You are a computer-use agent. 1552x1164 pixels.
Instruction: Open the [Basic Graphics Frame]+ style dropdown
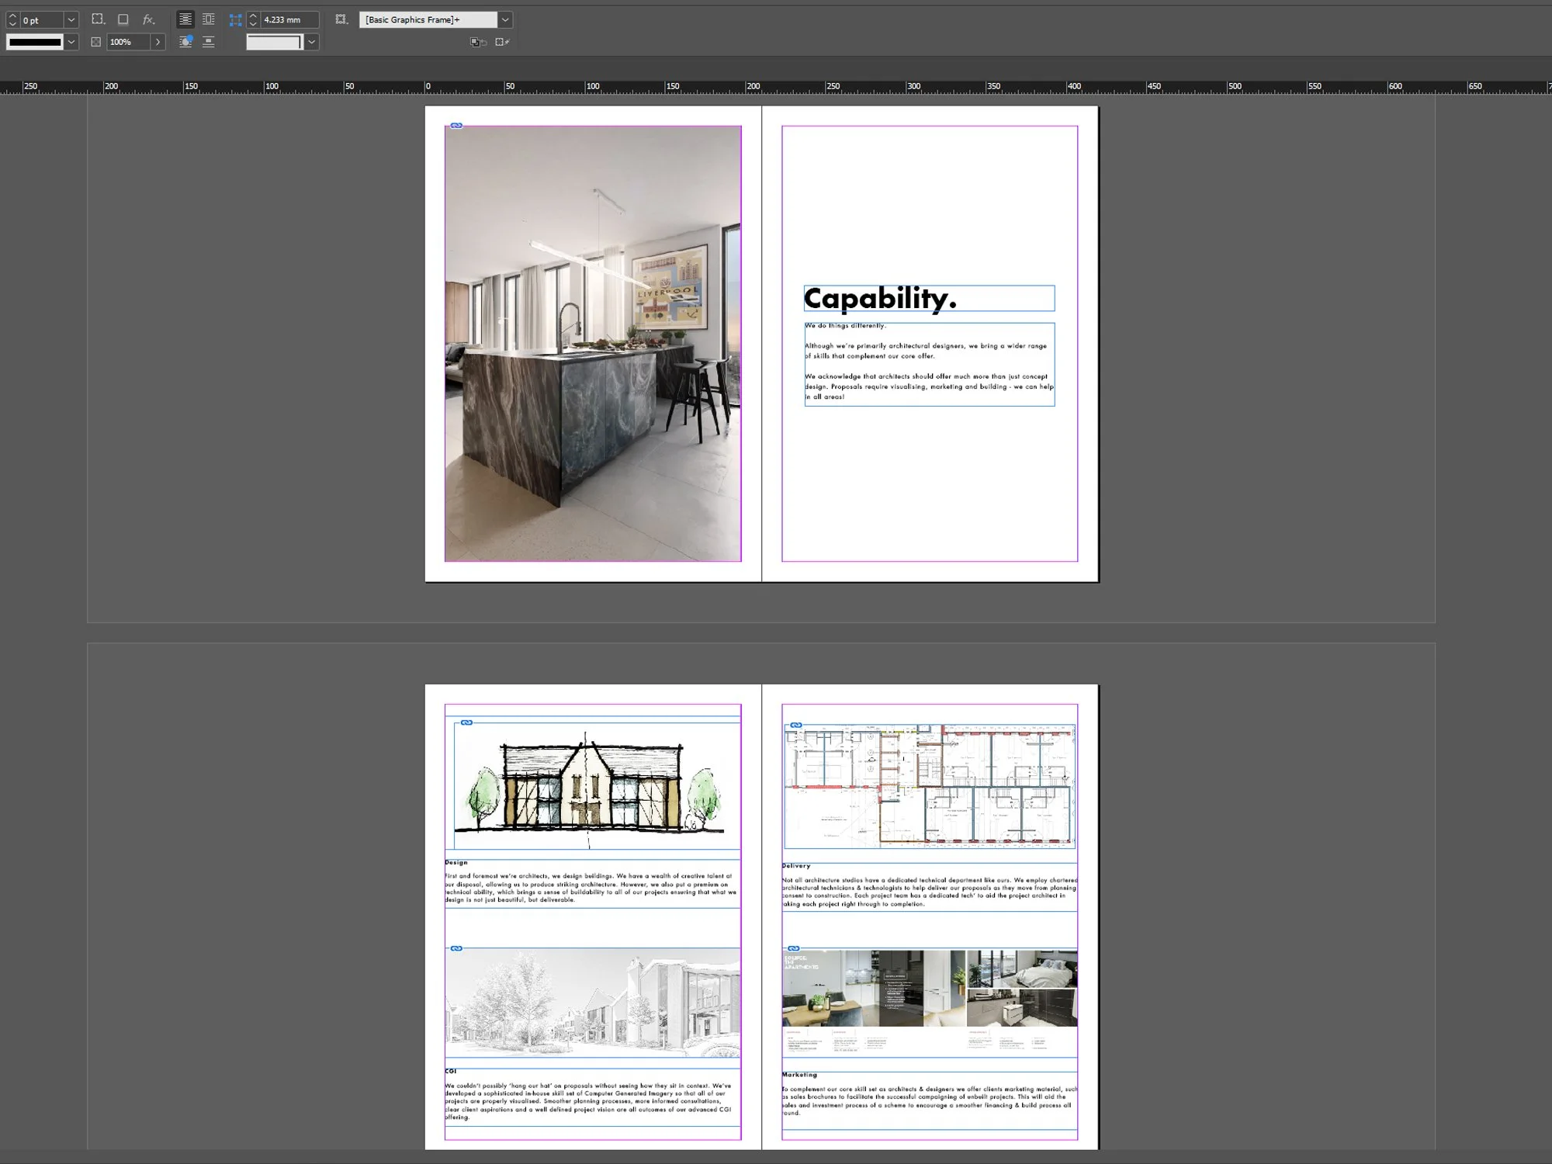pos(504,19)
